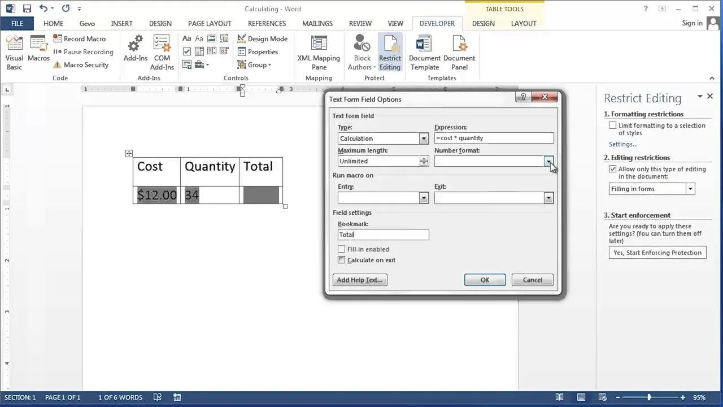
Task: Uncheck Allow only this type of editing
Action: pyautogui.click(x=612, y=169)
